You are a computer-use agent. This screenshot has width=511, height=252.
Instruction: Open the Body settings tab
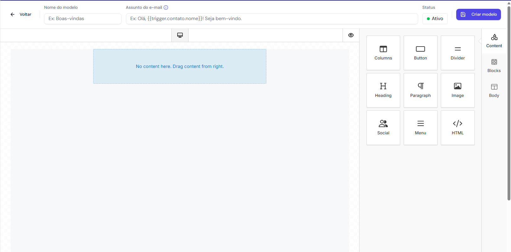tap(494, 91)
